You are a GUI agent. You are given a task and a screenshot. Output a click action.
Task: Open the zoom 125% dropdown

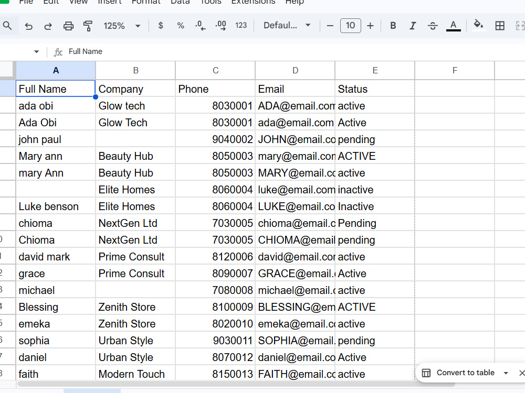(x=122, y=26)
